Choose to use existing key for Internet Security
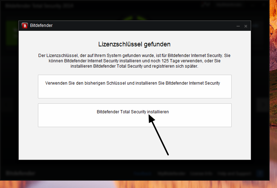The height and width of the screenshot is (188, 277). (x=135, y=86)
